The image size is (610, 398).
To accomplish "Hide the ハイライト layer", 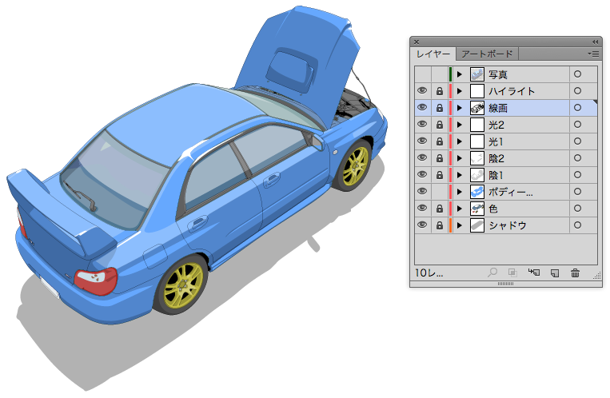I will tap(422, 90).
